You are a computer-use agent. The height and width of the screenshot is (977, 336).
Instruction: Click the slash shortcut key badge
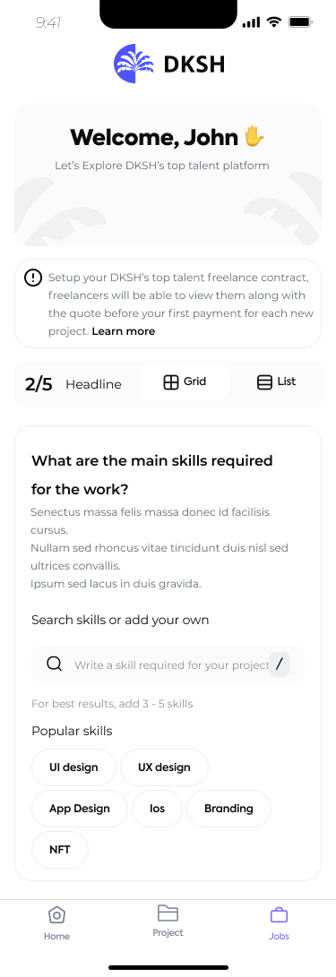(x=280, y=664)
